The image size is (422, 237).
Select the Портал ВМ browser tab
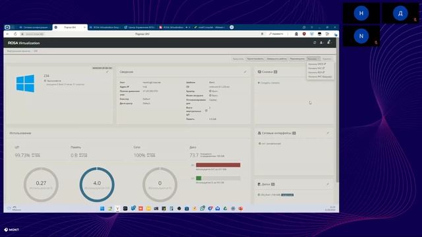(70, 27)
